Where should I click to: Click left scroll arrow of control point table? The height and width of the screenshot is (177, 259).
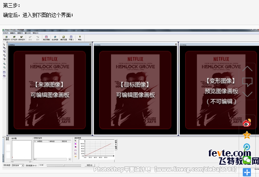(35, 159)
